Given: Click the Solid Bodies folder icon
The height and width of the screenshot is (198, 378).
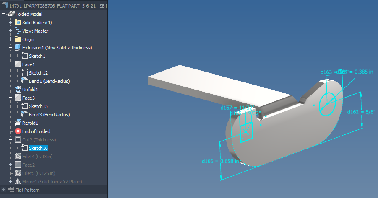Looking at the screenshot, I should tap(18, 22).
